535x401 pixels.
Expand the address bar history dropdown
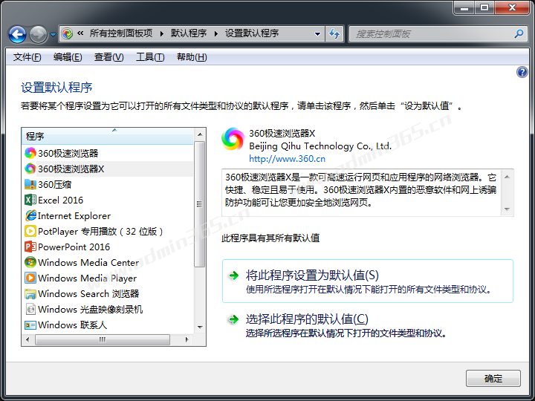coord(317,33)
